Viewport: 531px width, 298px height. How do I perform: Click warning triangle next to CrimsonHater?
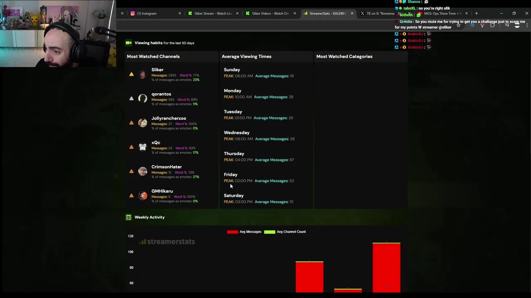(x=132, y=171)
